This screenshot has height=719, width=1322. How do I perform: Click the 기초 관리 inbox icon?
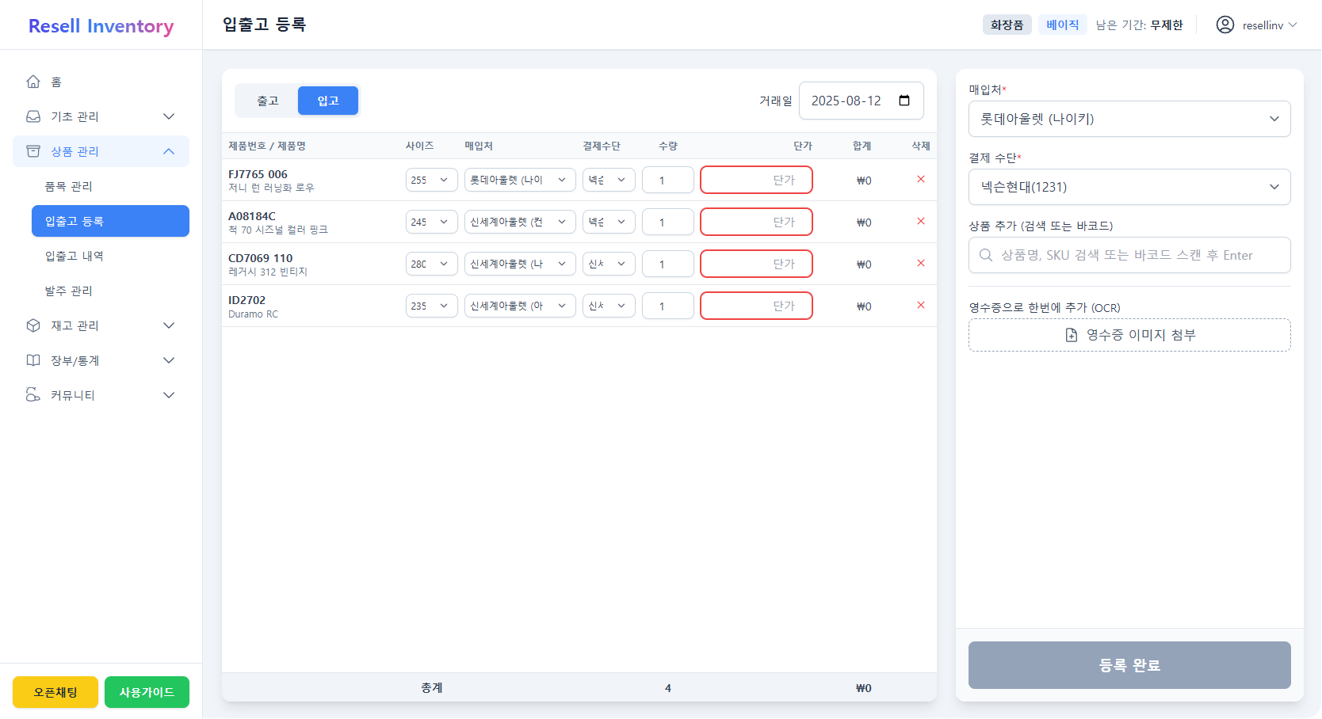(32, 116)
